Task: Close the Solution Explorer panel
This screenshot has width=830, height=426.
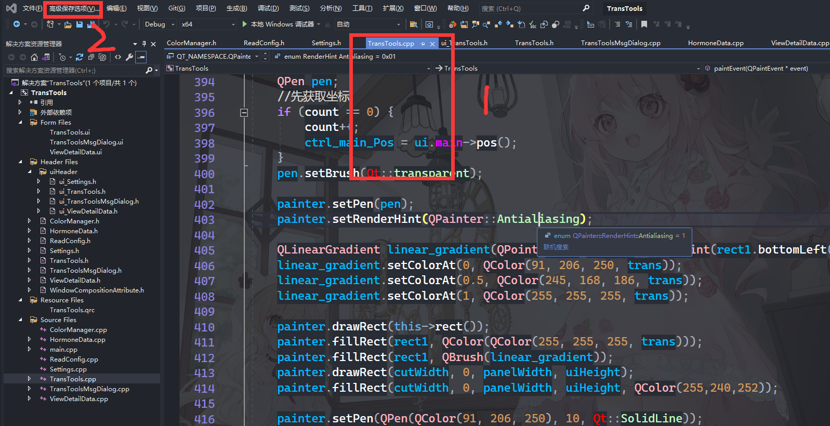Action: coord(153,44)
